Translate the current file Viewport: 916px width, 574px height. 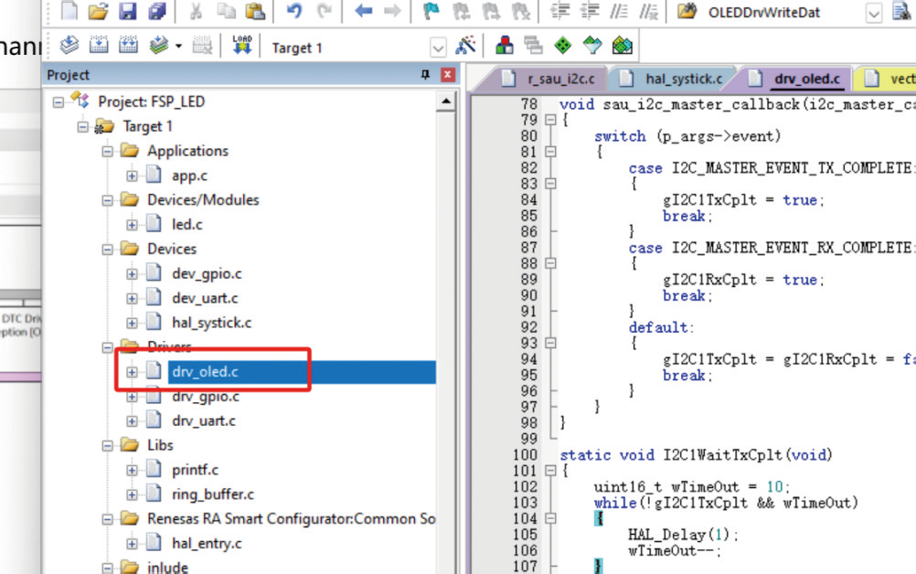(69, 45)
